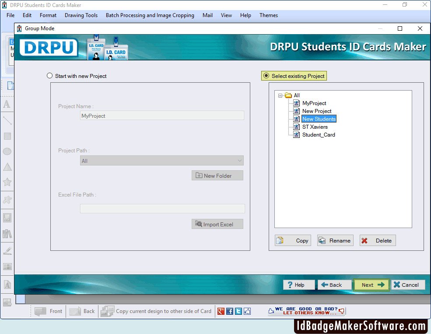Select the Line drawing tool
The width and height of the screenshot is (431, 334).
7,120
